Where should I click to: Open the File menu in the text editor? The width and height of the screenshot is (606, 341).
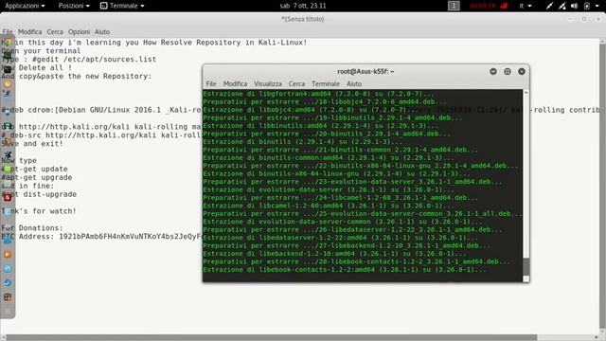click(x=8, y=31)
